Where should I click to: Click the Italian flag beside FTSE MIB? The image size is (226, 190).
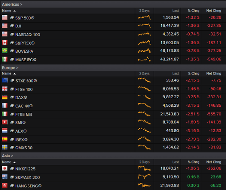[x=5, y=114]
